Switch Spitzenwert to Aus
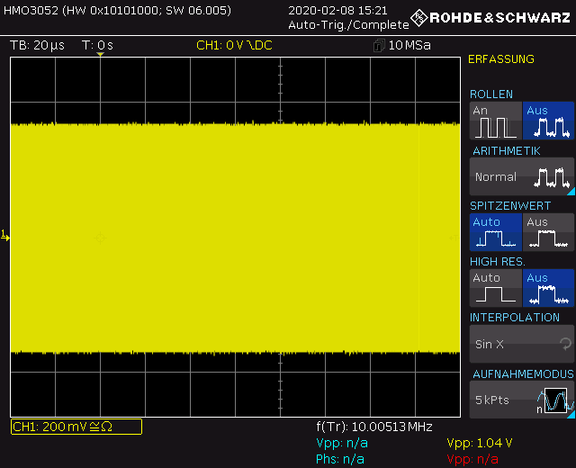 (x=548, y=232)
